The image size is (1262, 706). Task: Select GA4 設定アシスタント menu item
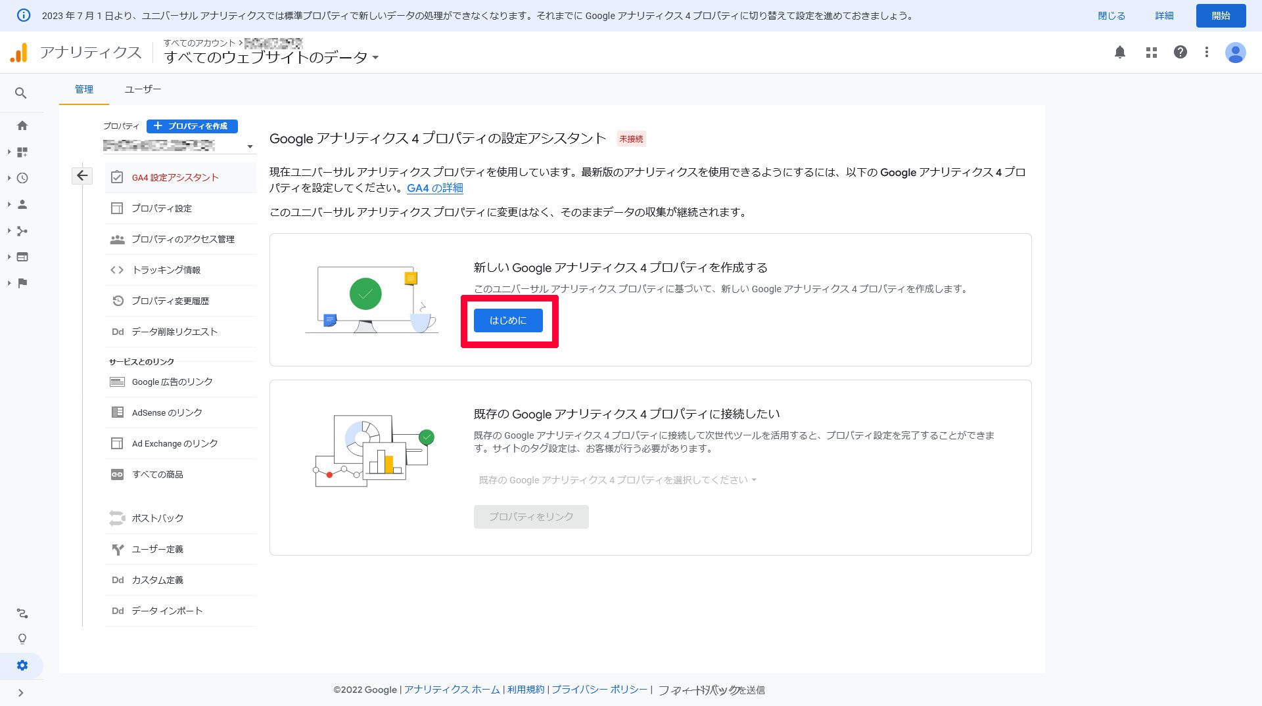tap(181, 177)
